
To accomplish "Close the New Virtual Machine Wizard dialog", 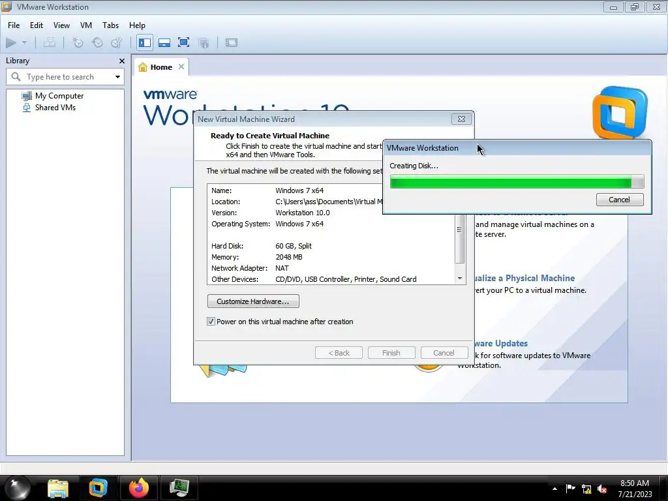I will click(461, 119).
